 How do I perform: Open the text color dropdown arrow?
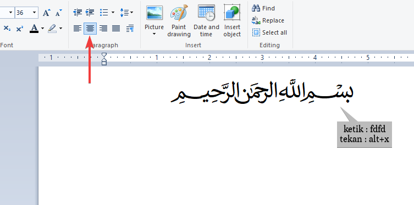coord(42,28)
